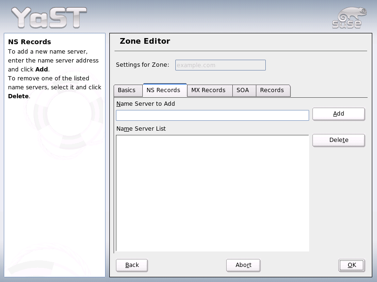Click the Zone Editor title

145,41
